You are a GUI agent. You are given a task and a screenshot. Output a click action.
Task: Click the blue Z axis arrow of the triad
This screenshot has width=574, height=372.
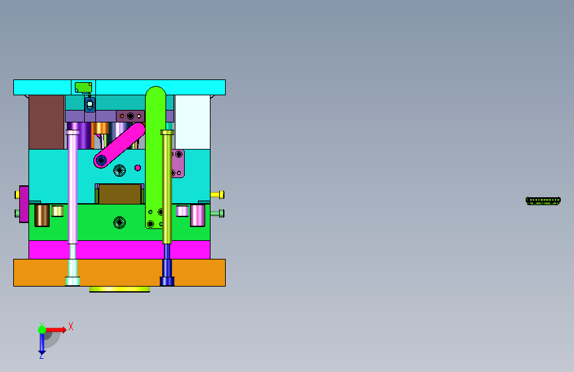point(42,344)
